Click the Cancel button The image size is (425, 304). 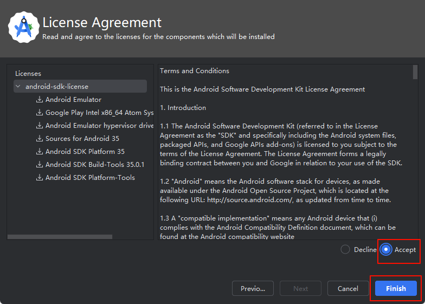pos(347,288)
